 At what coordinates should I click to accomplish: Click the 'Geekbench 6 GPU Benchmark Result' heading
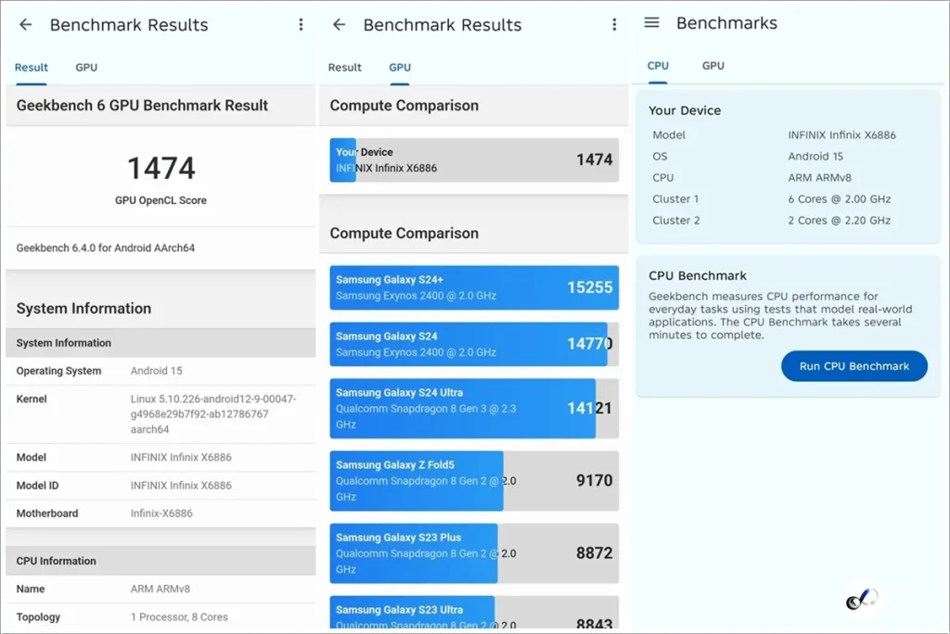142,106
